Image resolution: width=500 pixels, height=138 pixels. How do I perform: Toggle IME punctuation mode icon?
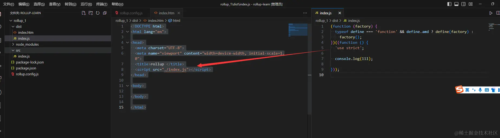[x=474, y=90]
